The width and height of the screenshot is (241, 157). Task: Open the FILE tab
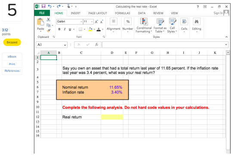click(x=42, y=13)
